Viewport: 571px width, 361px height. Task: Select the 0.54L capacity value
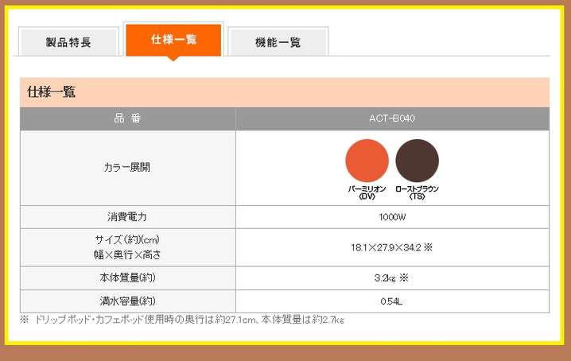(x=392, y=301)
